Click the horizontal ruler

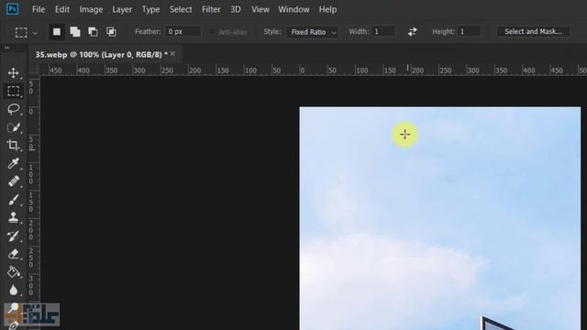[x=313, y=70]
